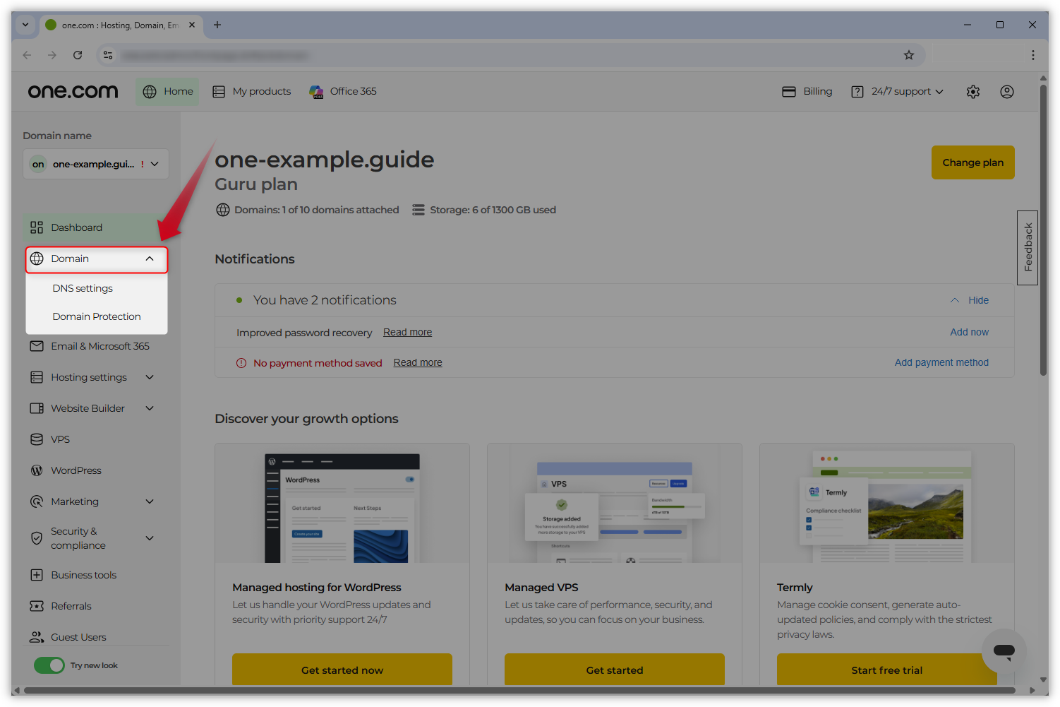Click the Website Builder layout icon

click(x=37, y=408)
